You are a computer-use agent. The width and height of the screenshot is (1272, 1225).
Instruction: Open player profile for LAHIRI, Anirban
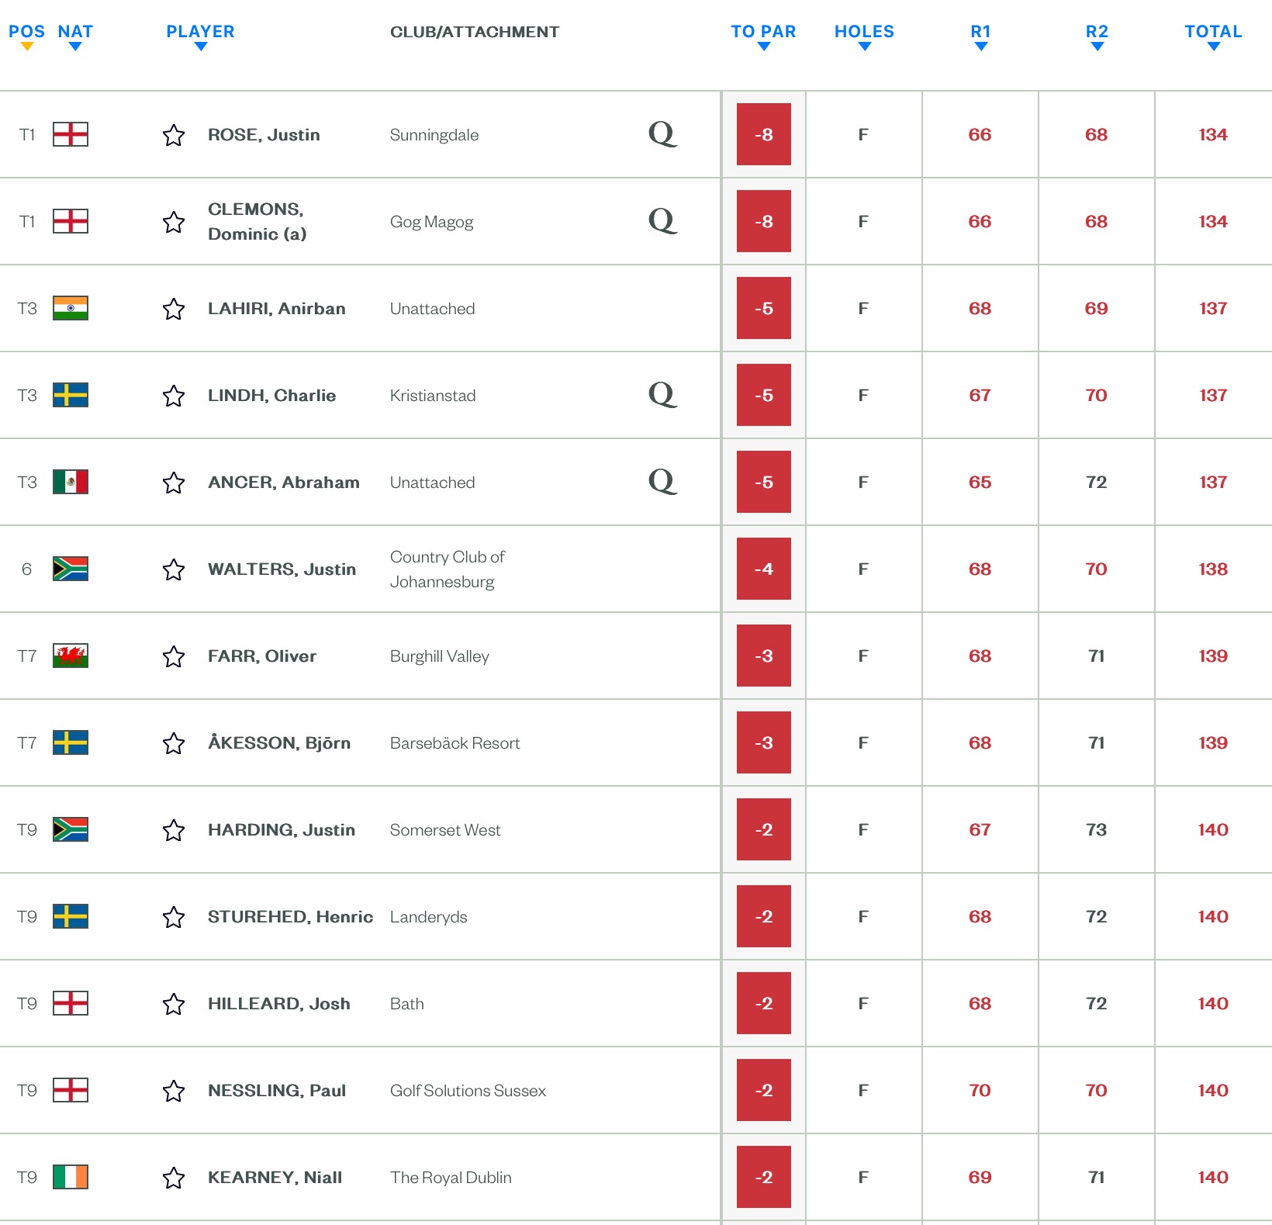click(276, 309)
